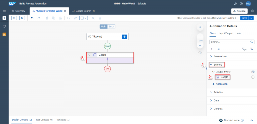Clear filters icon in tools panel

(x=251, y=49)
